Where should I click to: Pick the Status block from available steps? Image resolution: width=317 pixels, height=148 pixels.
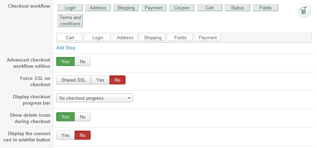[237, 8]
